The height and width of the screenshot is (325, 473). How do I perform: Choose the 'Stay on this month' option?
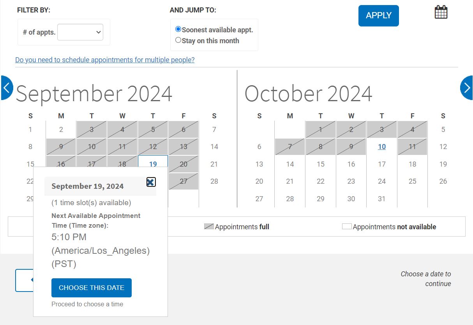click(x=178, y=40)
